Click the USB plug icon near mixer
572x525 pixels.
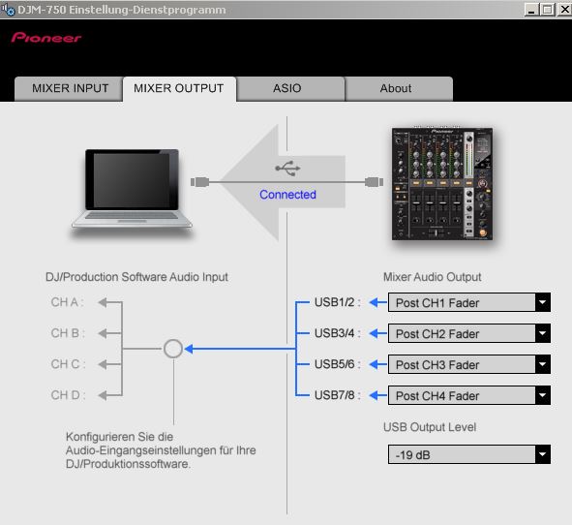pyautogui.click(x=374, y=182)
